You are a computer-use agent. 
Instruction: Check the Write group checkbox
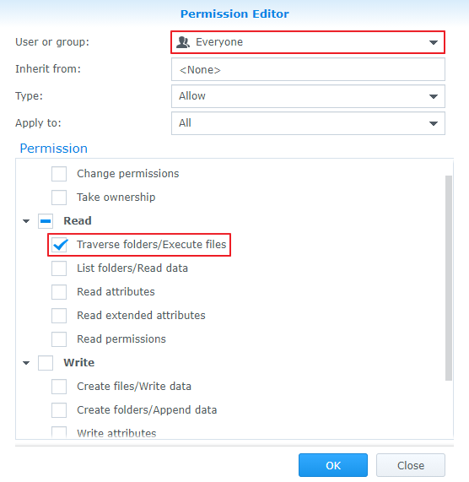coord(46,363)
